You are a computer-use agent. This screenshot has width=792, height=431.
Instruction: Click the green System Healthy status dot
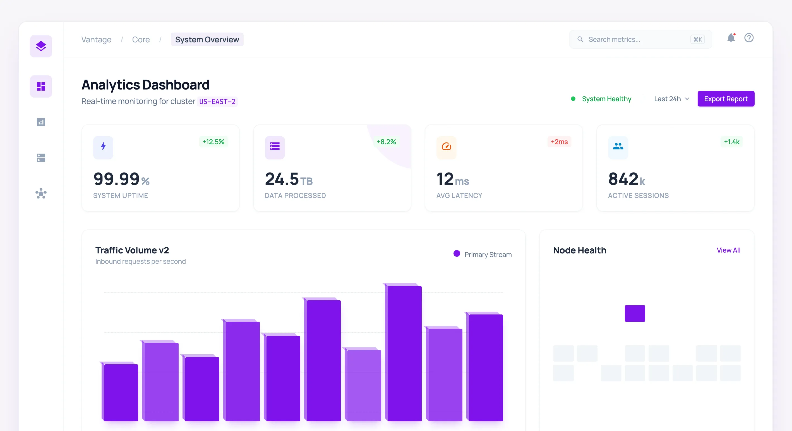pos(573,99)
